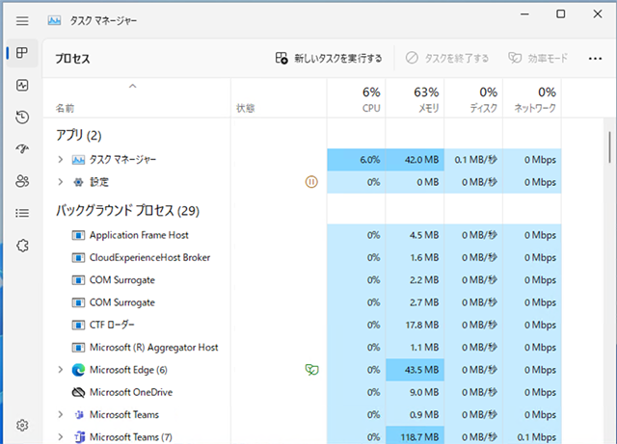Open the hamburger navigation menu
Viewport: 617px width, 444px height.
(x=22, y=19)
